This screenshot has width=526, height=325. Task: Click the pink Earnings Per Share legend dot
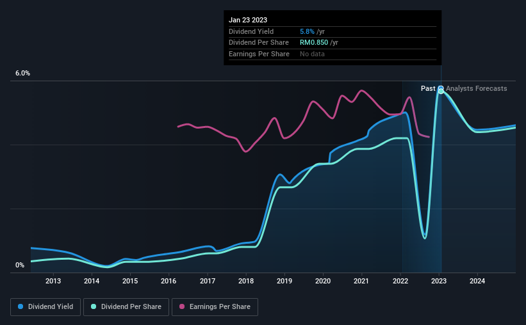coord(182,306)
